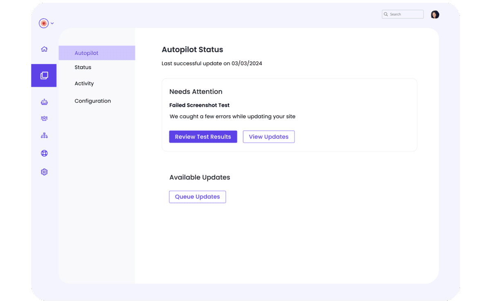The image size is (491, 303).
Task: Click View Updates
Action: (x=268, y=136)
